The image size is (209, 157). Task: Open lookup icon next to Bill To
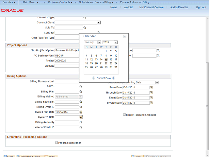81,86
